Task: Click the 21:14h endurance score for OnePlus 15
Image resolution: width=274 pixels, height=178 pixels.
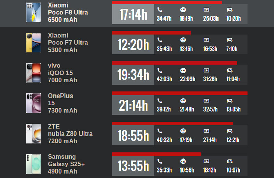Action: (133, 105)
